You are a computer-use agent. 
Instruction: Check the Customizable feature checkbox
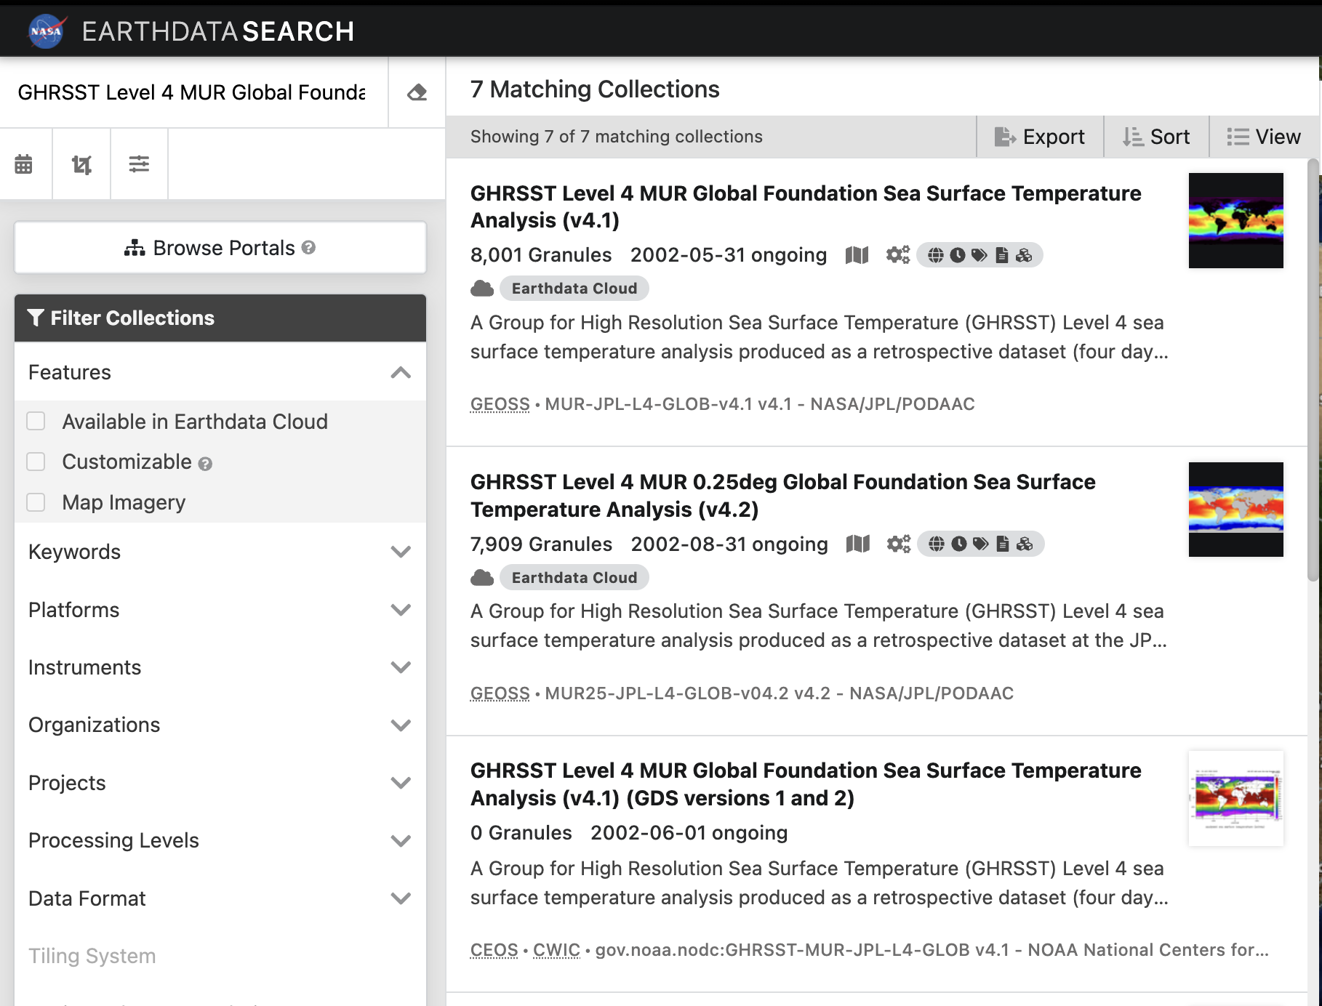pyautogui.click(x=36, y=462)
